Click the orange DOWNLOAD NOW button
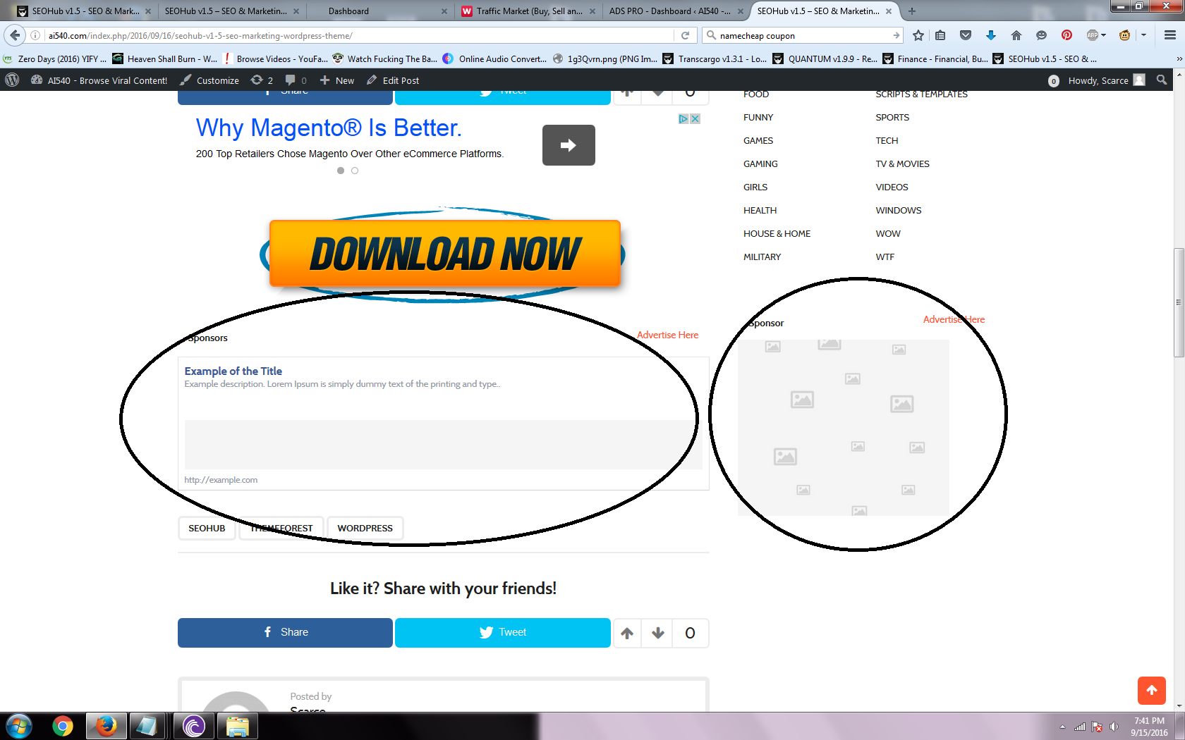This screenshot has height=740, width=1185. pyautogui.click(x=445, y=254)
